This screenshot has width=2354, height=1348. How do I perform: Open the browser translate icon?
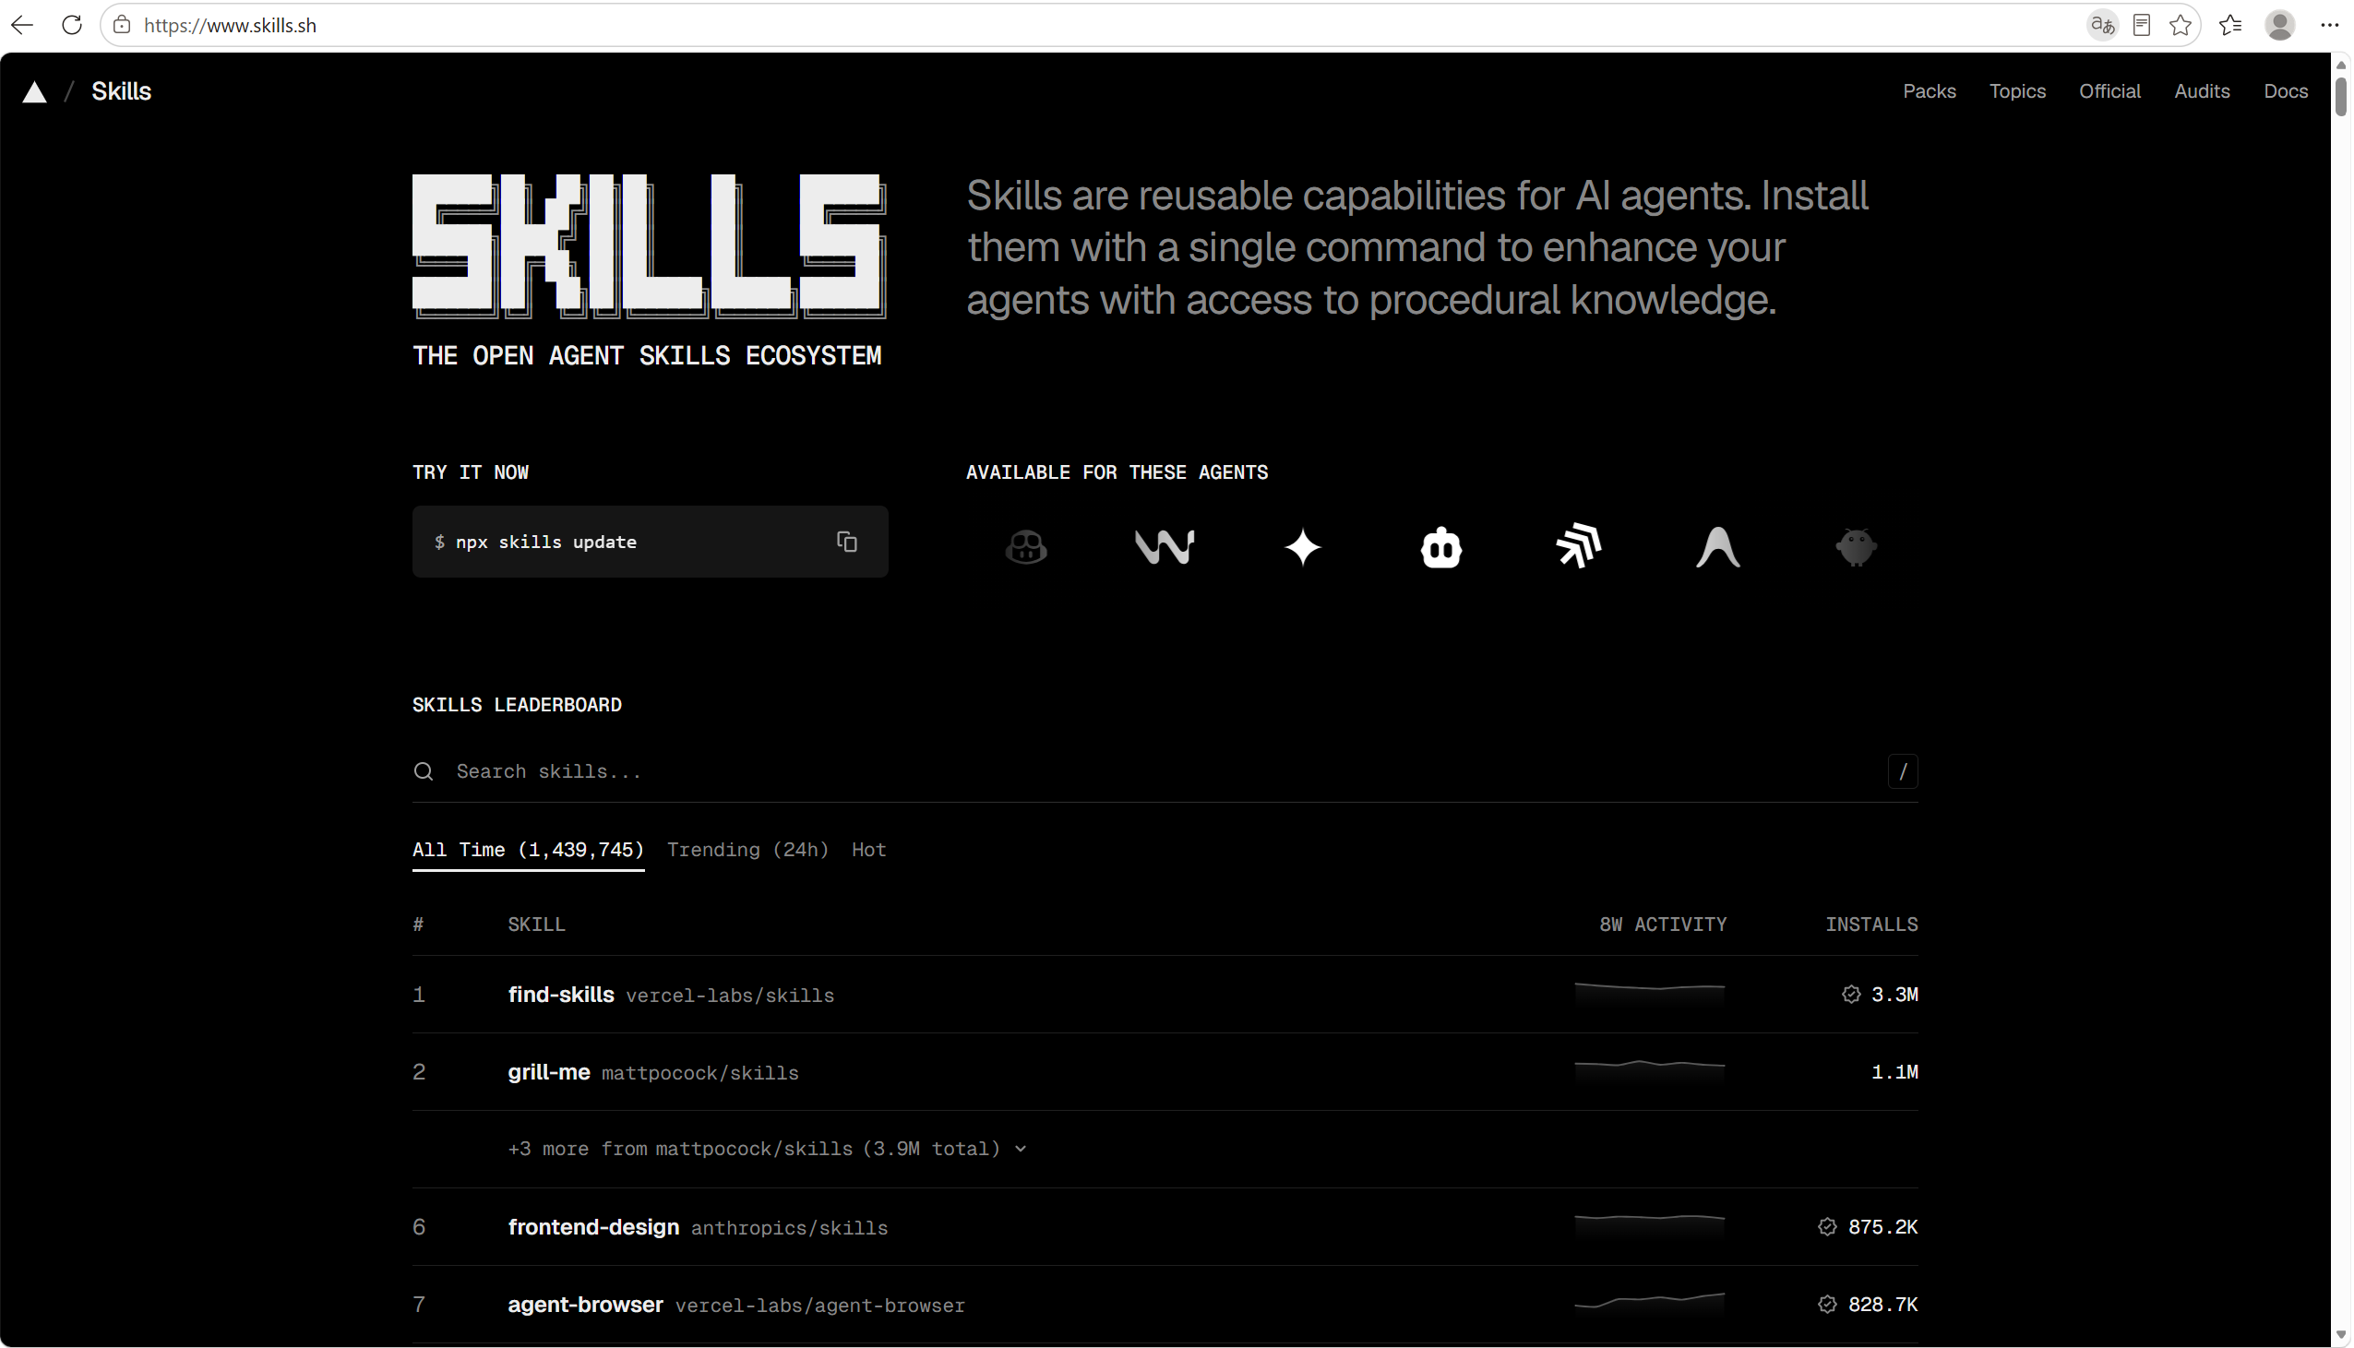(x=2102, y=25)
